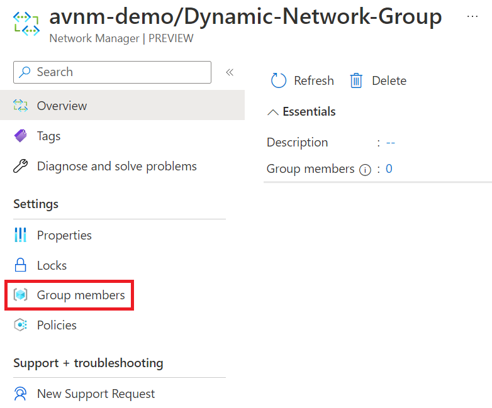Click Network Manager | PREVIEW subtitle
492x408 pixels.
coord(121,38)
